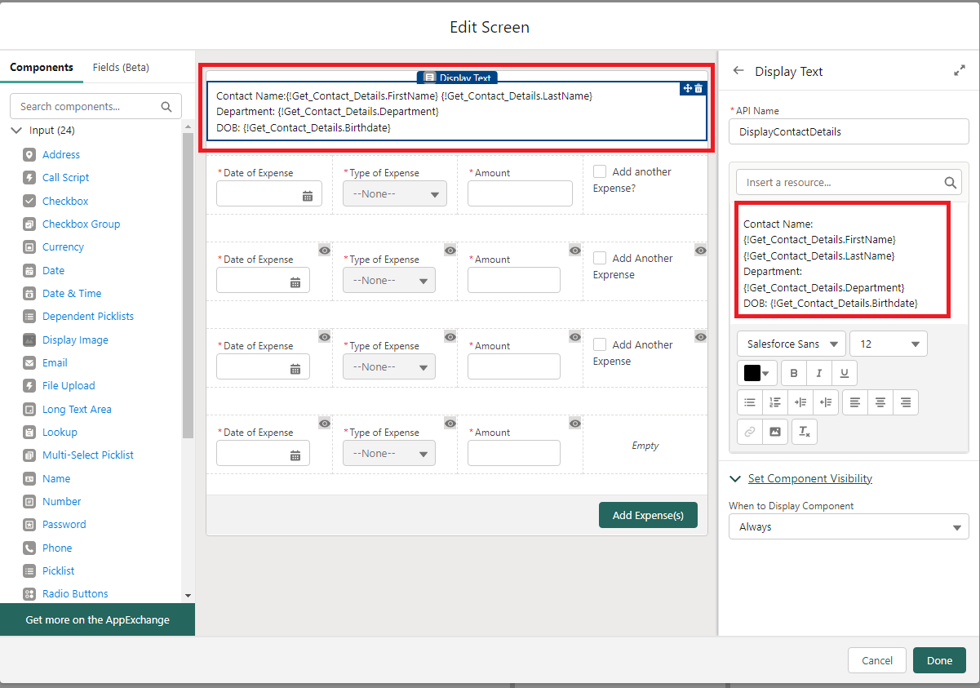This screenshot has height=688, width=980.
Task: Click the Bold formatting icon
Action: click(794, 373)
